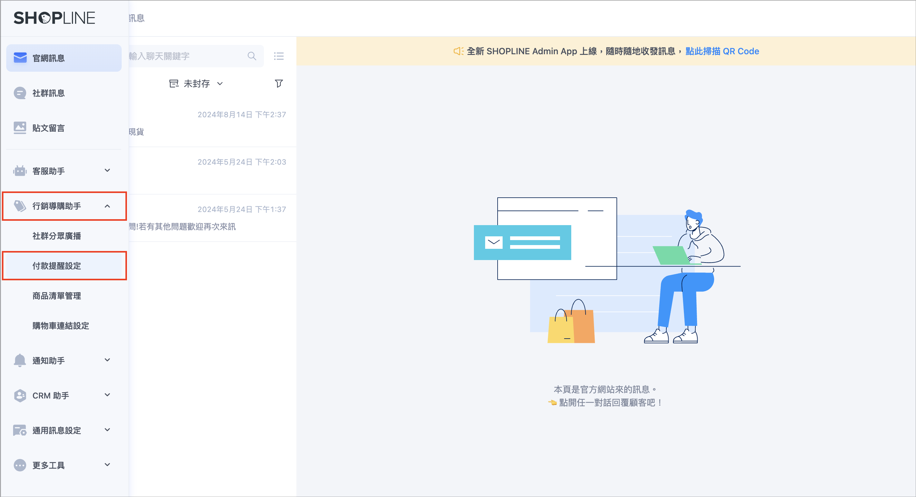
Task: Open the 未封存 dropdown
Action: pos(196,84)
